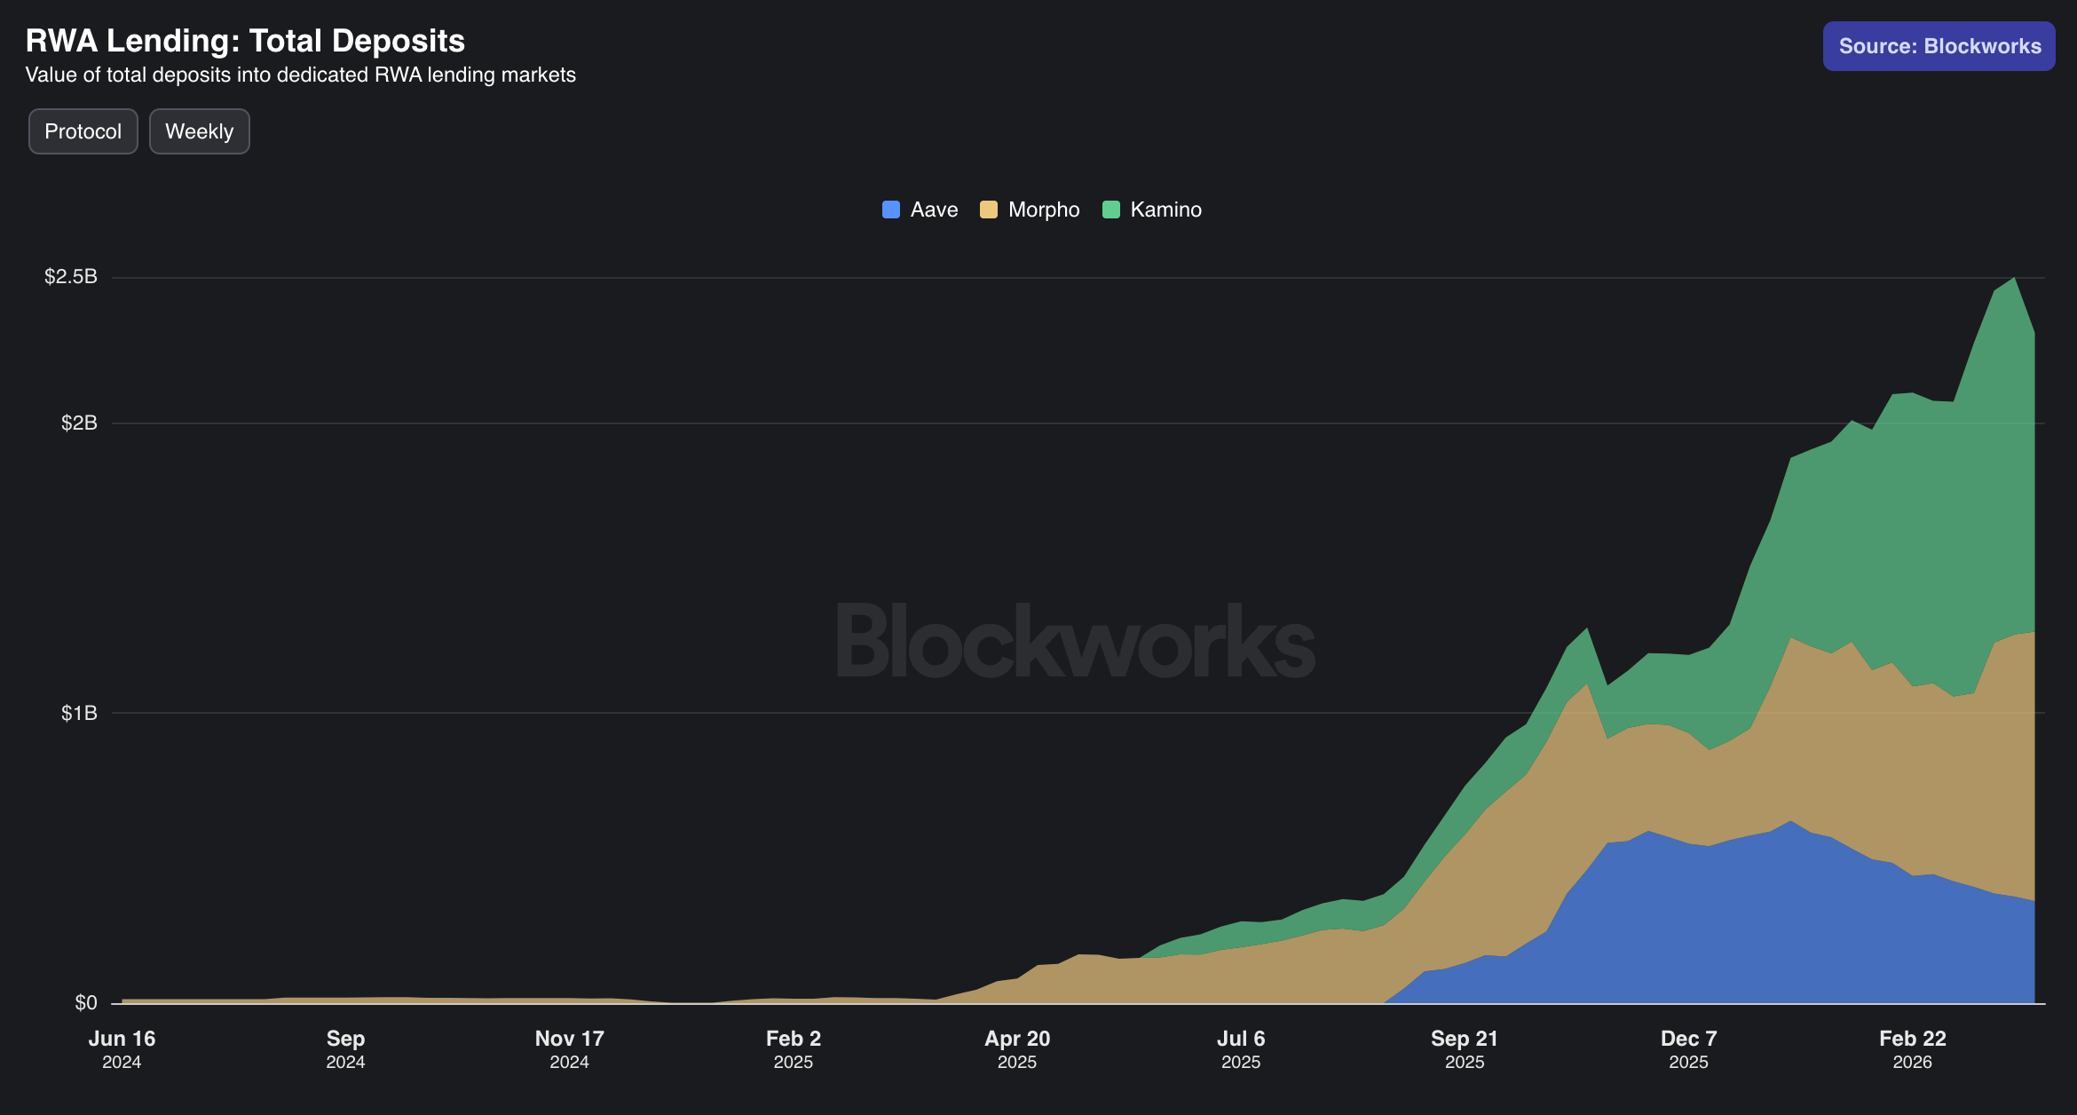This screenshot has width=2077, height=1115.
Task: Toggle the Morpho series label in legend
Action: (x=1044, y=210)
